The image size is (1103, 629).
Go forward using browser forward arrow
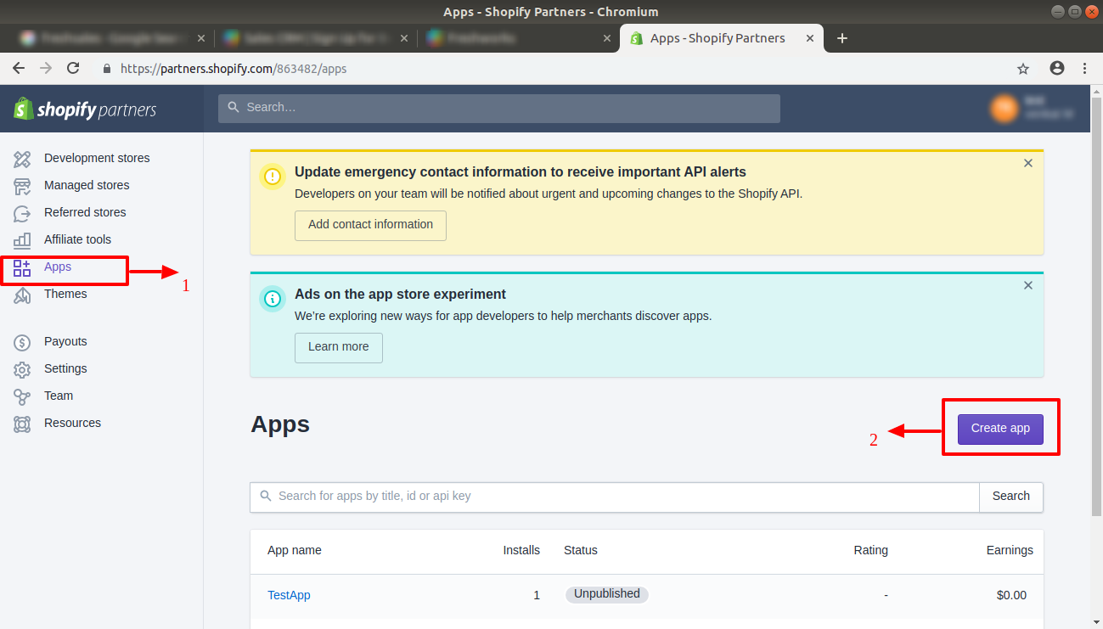click(46, 69)
